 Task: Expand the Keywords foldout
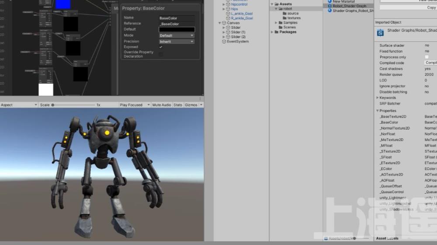(378, 98)
